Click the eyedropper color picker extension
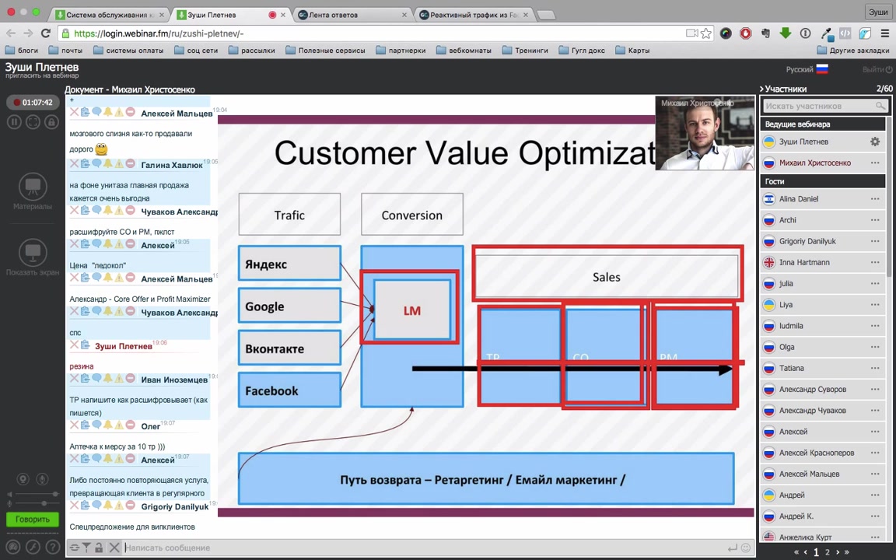 (x=826, y=33)
